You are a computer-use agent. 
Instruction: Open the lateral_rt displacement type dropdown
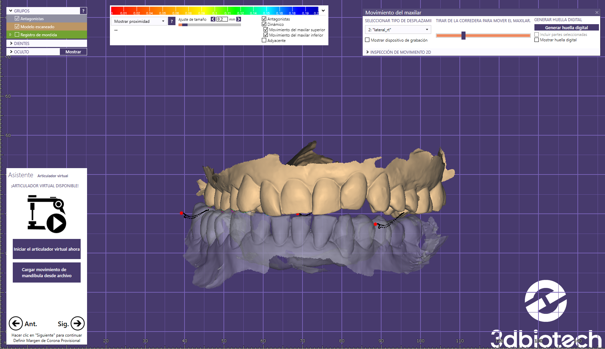click(398, 30)
